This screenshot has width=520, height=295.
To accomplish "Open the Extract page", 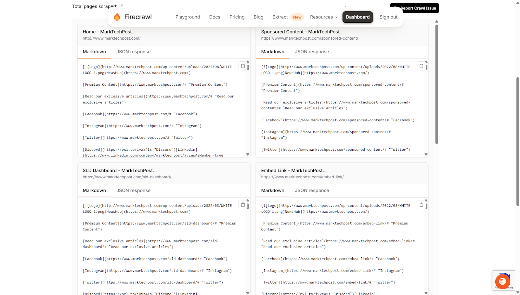I will tap(280, 17).
